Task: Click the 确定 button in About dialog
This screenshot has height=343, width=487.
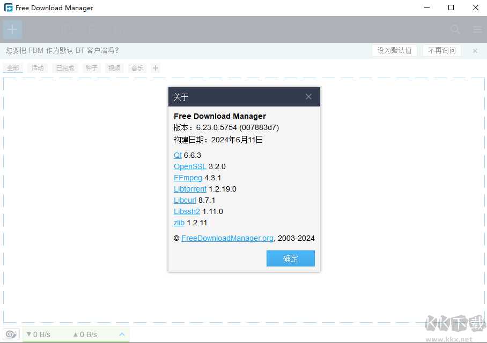Action: click(x=290, y=258)
